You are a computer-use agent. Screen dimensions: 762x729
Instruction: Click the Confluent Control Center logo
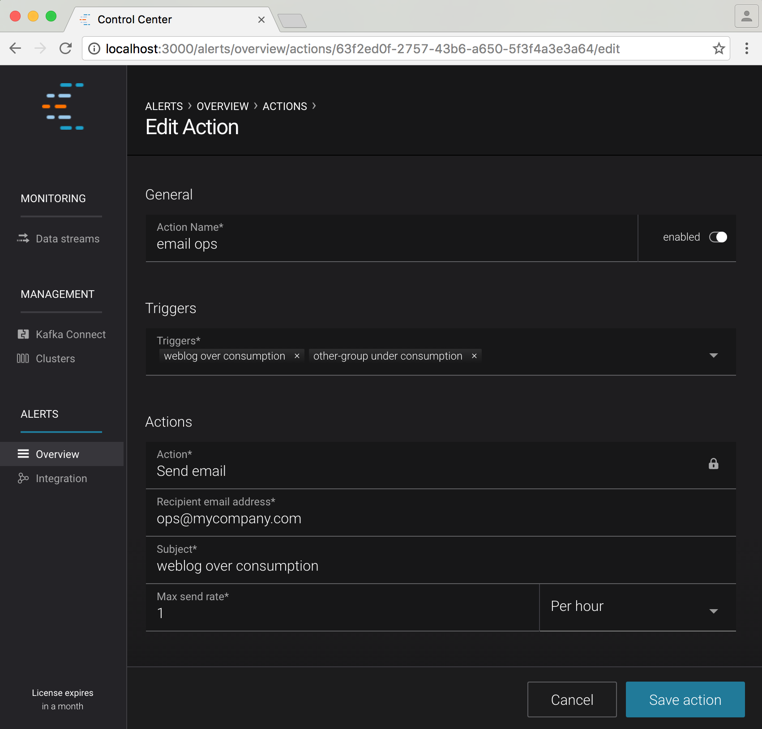63,106
